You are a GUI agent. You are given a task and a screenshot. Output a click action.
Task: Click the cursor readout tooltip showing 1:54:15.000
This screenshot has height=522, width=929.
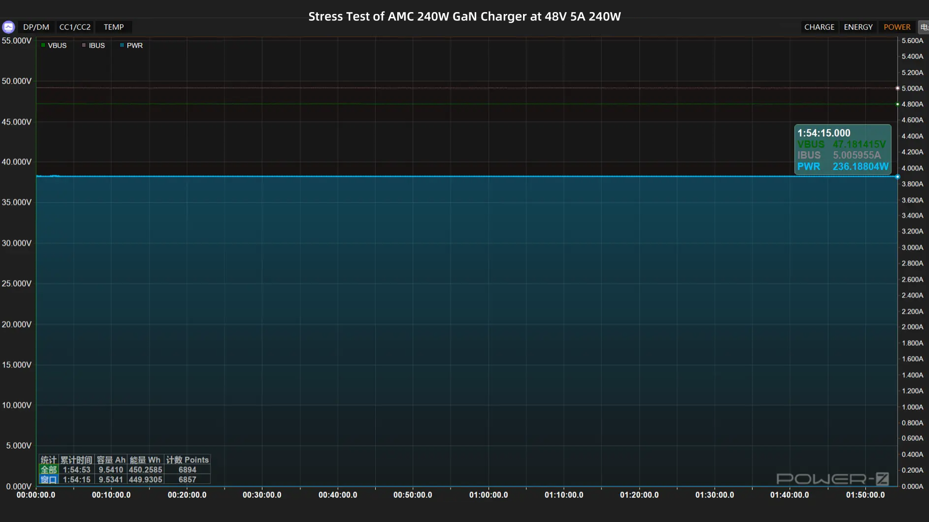842,149
